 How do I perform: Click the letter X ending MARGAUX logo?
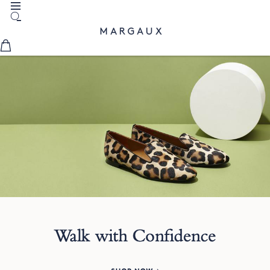point(159,31)
